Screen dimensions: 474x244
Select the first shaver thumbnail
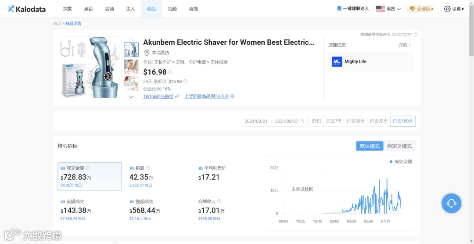[x=132, y=50]
